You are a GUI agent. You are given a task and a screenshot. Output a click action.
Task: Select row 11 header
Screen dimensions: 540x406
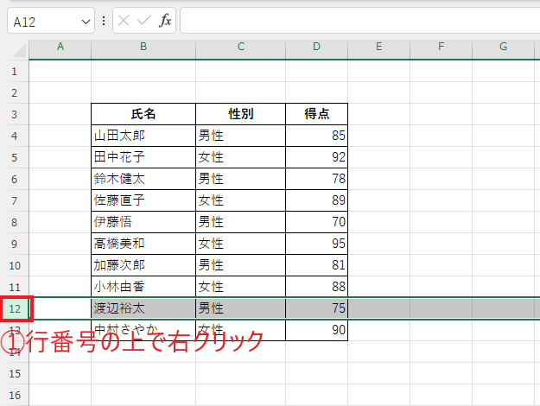[15, 287]
